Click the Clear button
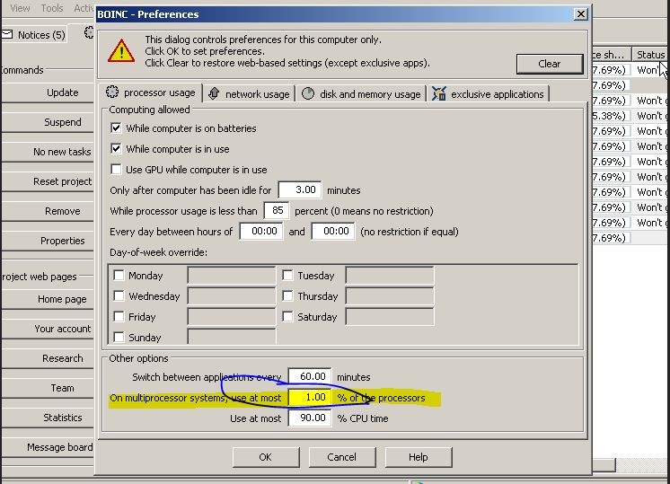 [550, 64]
